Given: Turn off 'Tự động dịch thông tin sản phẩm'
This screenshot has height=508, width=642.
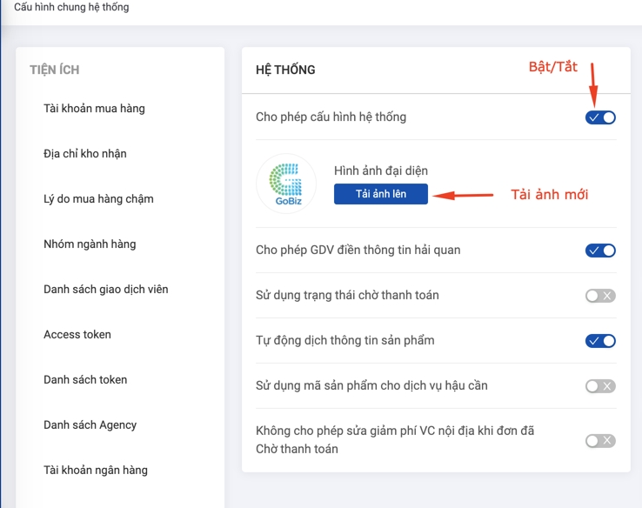Looking at the screenshot, I should pos(600,341).
